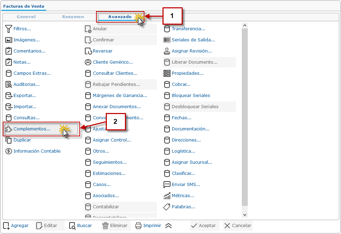Collapse the panel with double chevron
The height and width of the screenshot is (234, 341).
click(168, 226)
